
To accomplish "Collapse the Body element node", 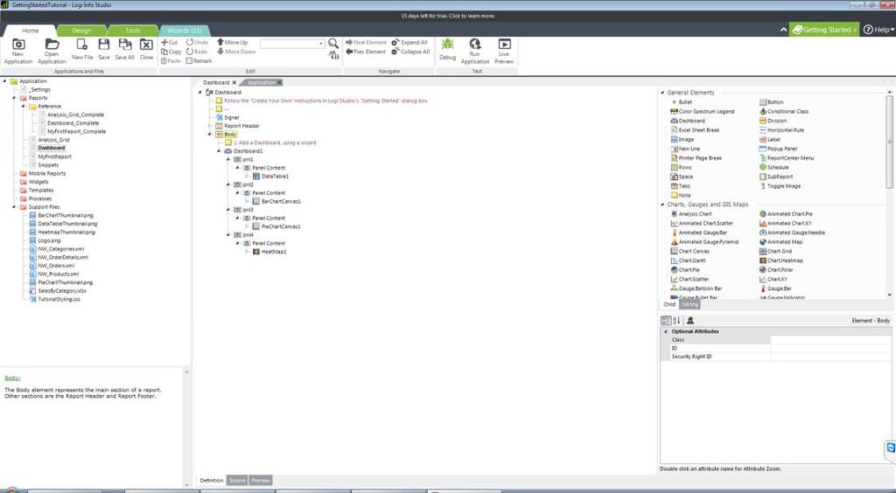I will [x=210, y=134].
